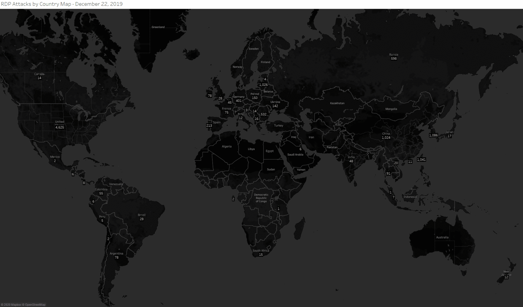The image size is (523, 307).
Task: Click the Spain mark labeled 213
Action: (210, 125)
